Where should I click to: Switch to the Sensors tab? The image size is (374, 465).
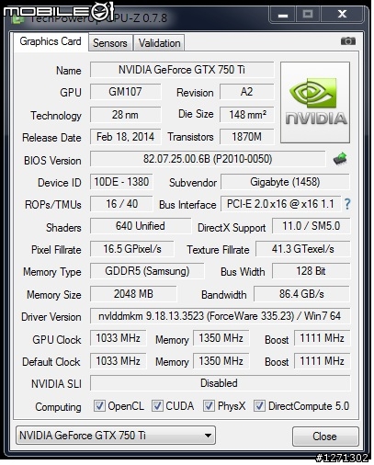click(x=110, y=43)
